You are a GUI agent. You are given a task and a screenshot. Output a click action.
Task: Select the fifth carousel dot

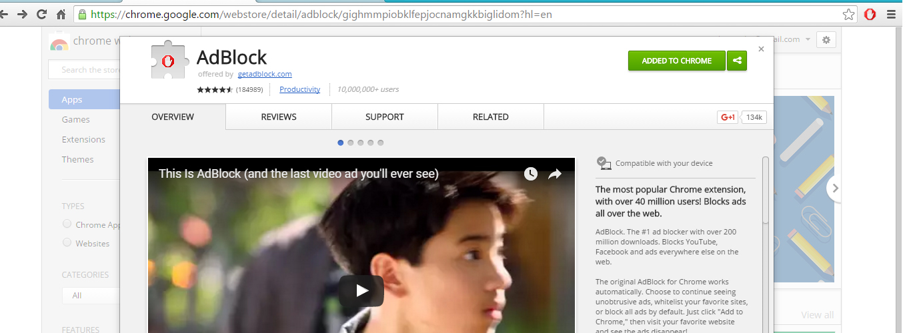tap(381, 143)
